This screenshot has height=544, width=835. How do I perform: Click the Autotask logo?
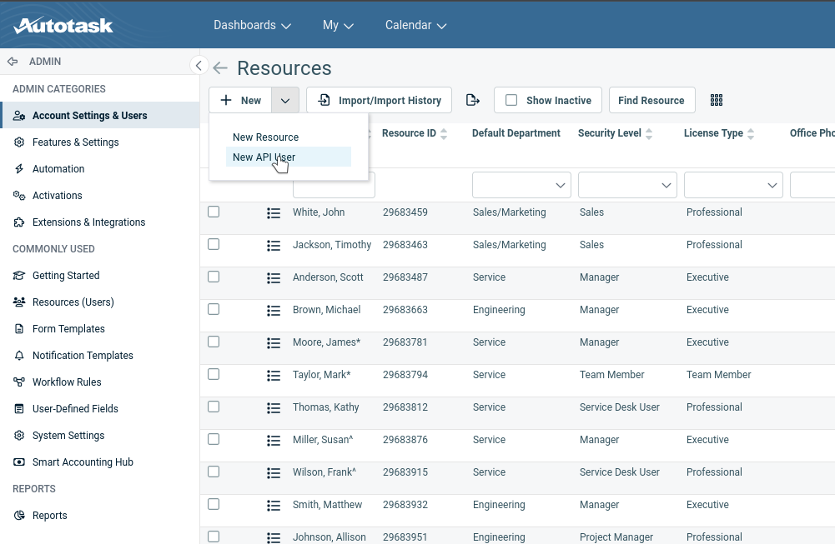(63, 25)
